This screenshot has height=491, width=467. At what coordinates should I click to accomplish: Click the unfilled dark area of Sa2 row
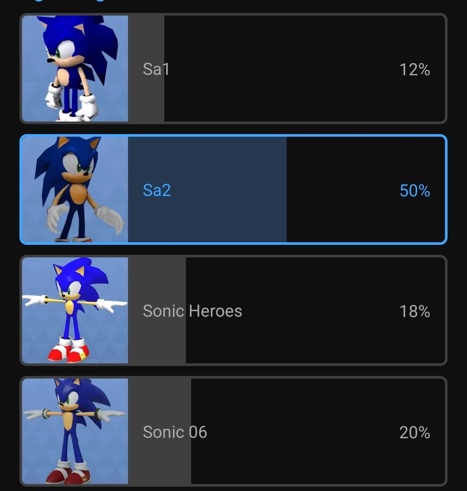[x=365, y=189]
